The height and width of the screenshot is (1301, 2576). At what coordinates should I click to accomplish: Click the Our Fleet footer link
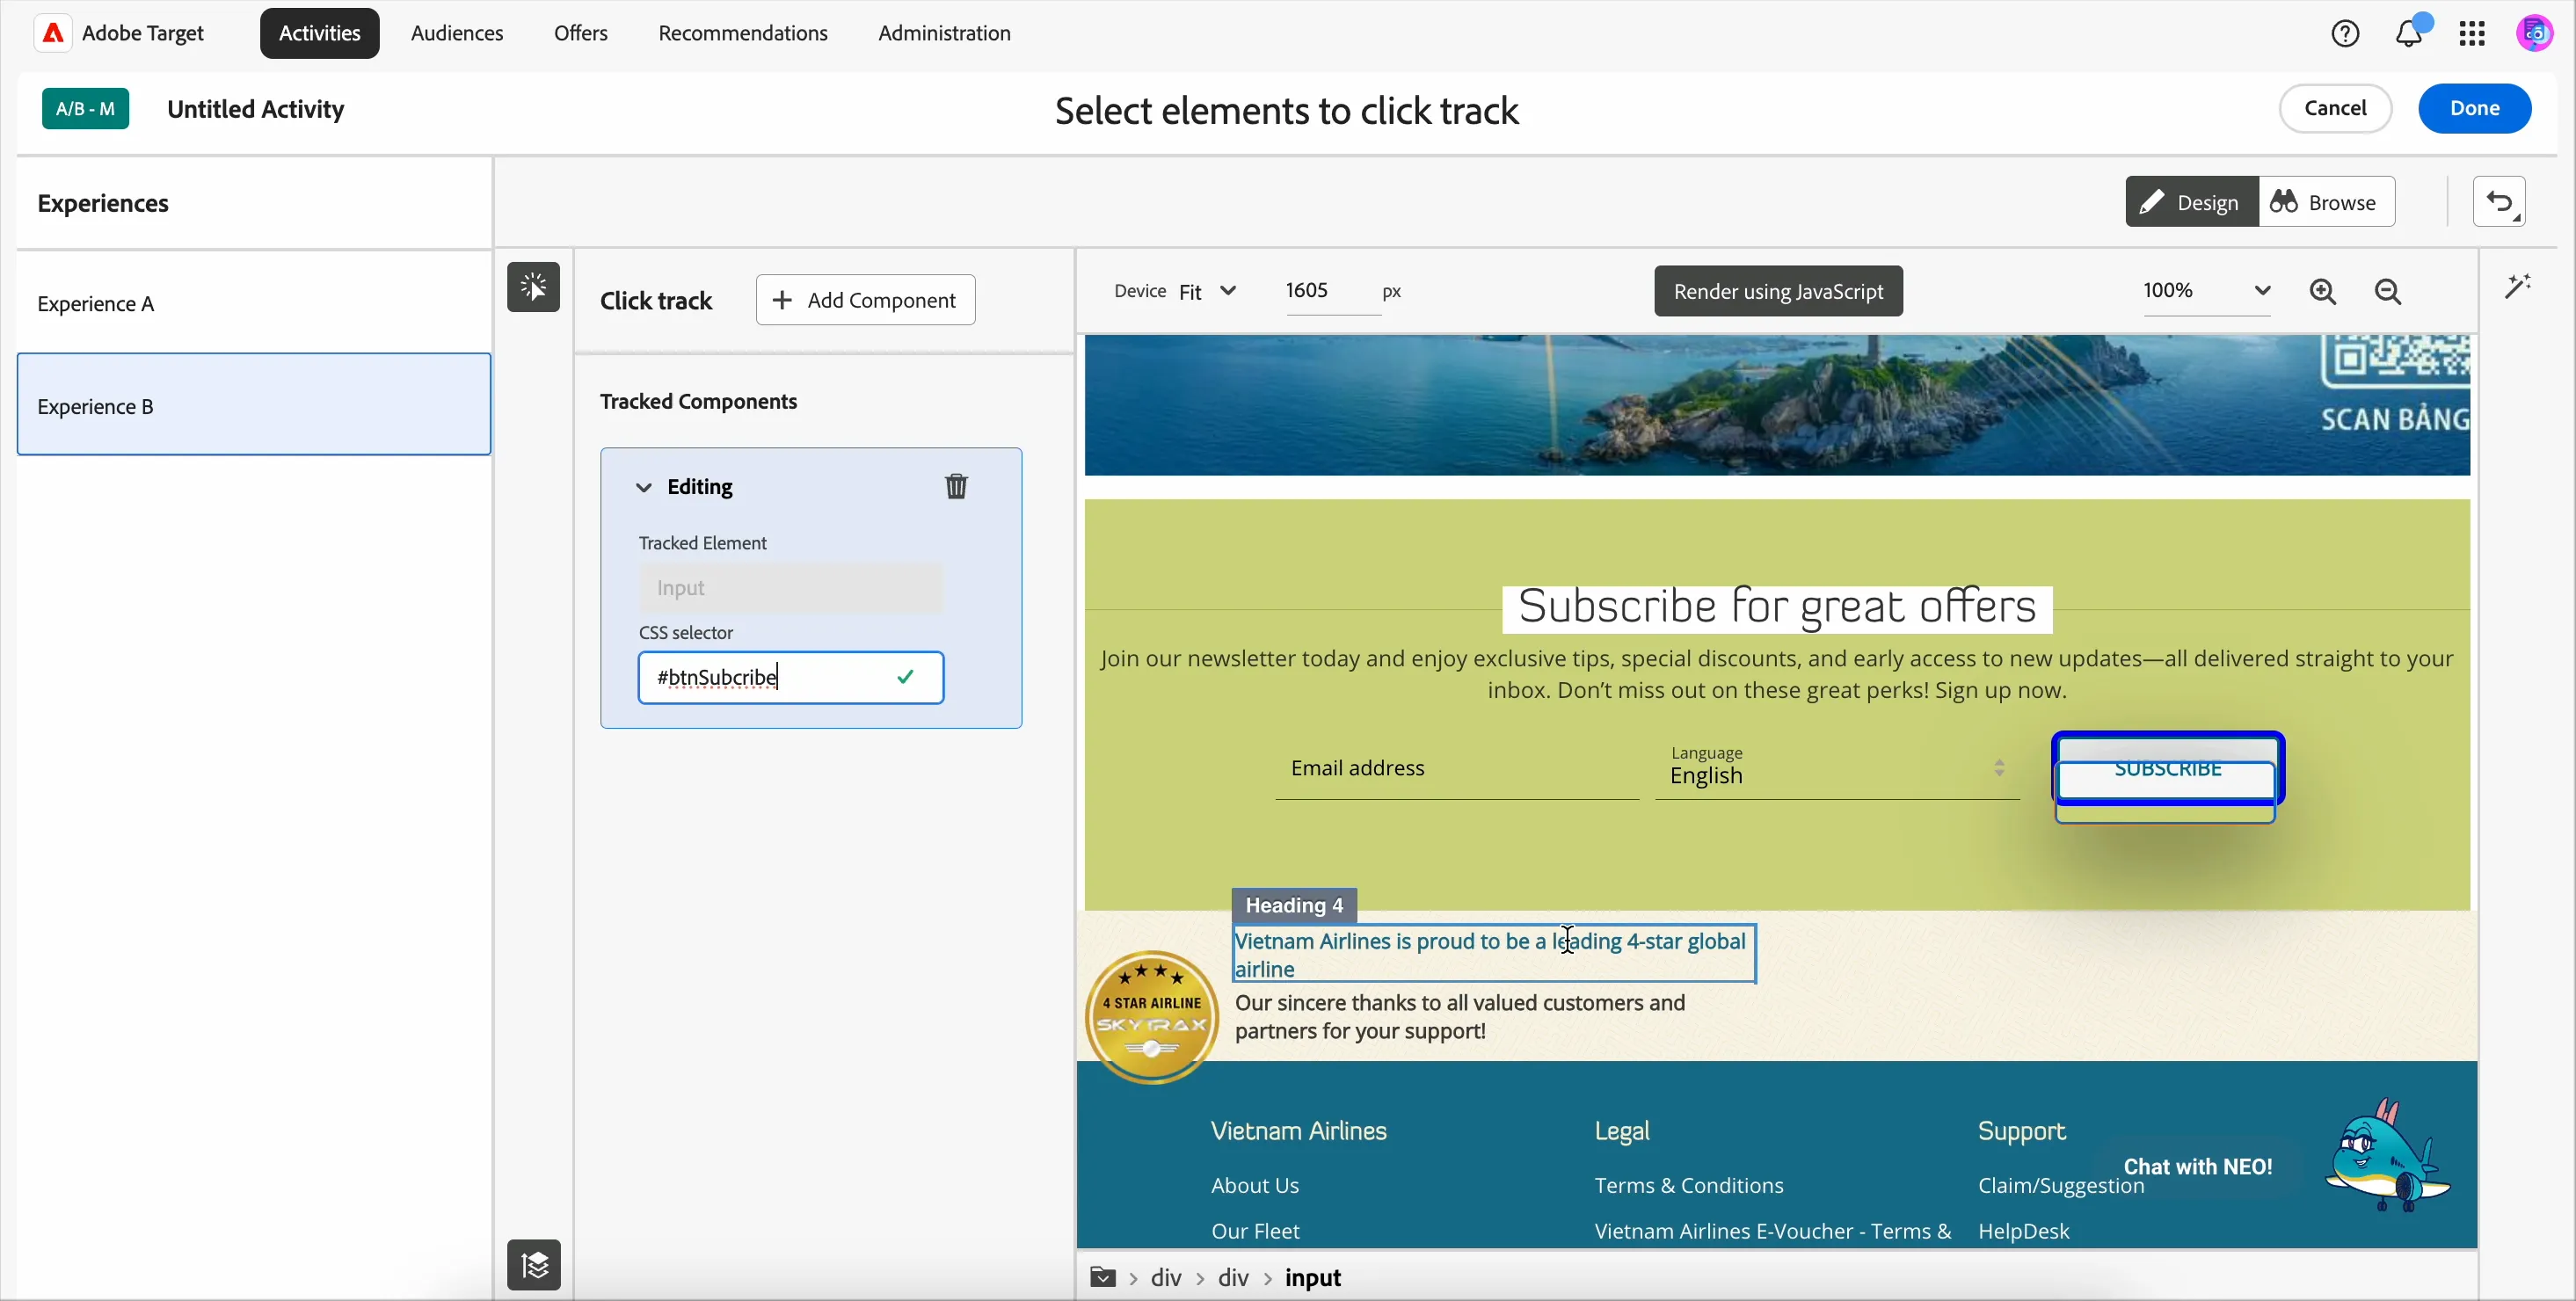pyautogui.click(x=1255, y=1231)
